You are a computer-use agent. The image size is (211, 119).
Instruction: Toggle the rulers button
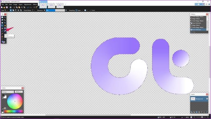[x=37, y=8]
